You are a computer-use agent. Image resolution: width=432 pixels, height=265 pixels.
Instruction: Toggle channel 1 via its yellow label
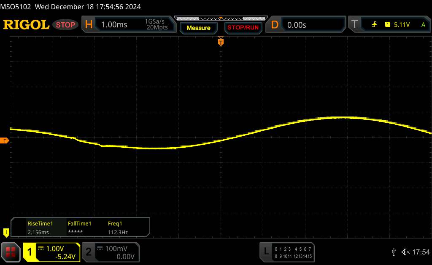coord(30,252)
